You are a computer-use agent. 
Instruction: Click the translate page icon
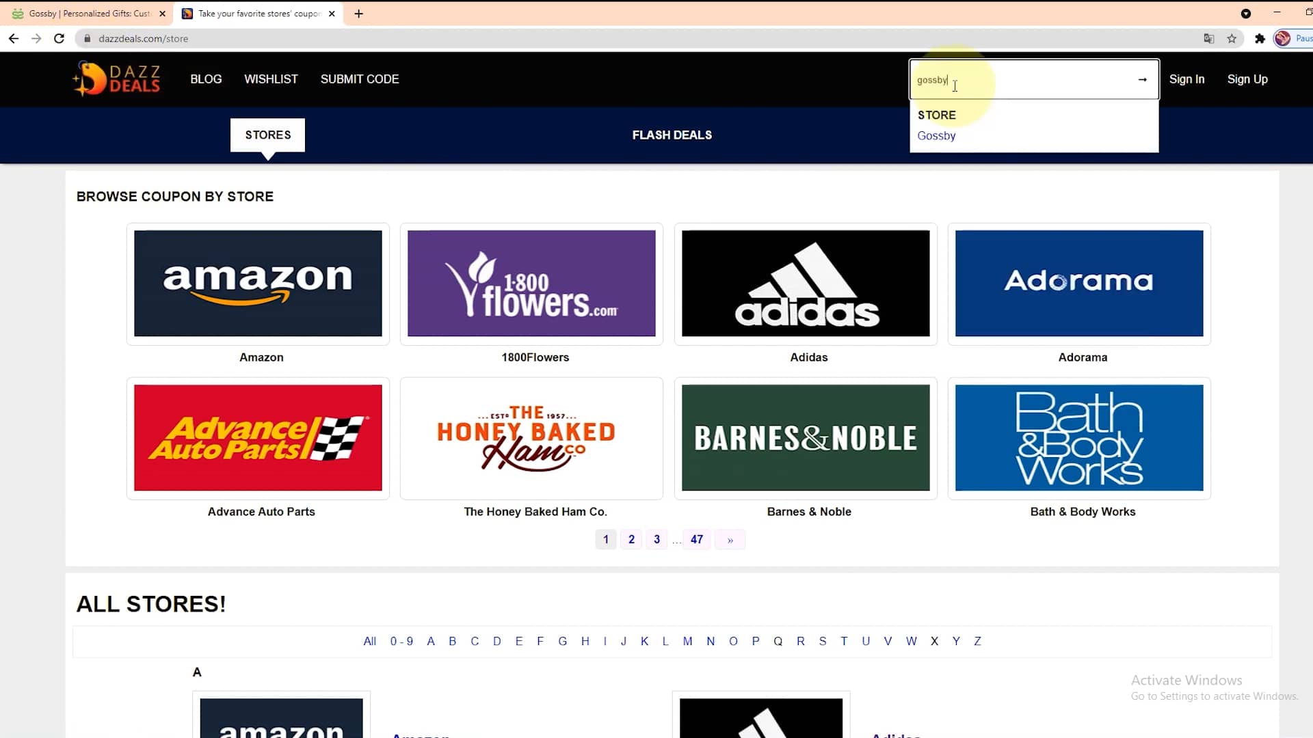point(1208,39)
